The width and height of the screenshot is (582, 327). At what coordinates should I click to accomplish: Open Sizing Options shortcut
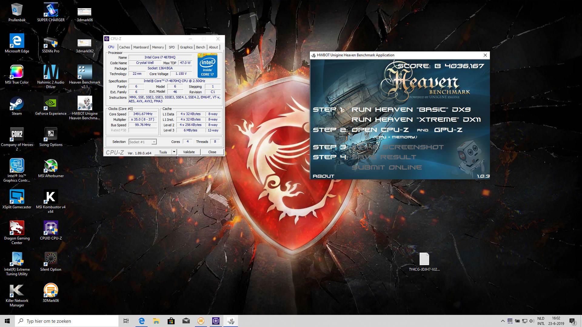51,137
